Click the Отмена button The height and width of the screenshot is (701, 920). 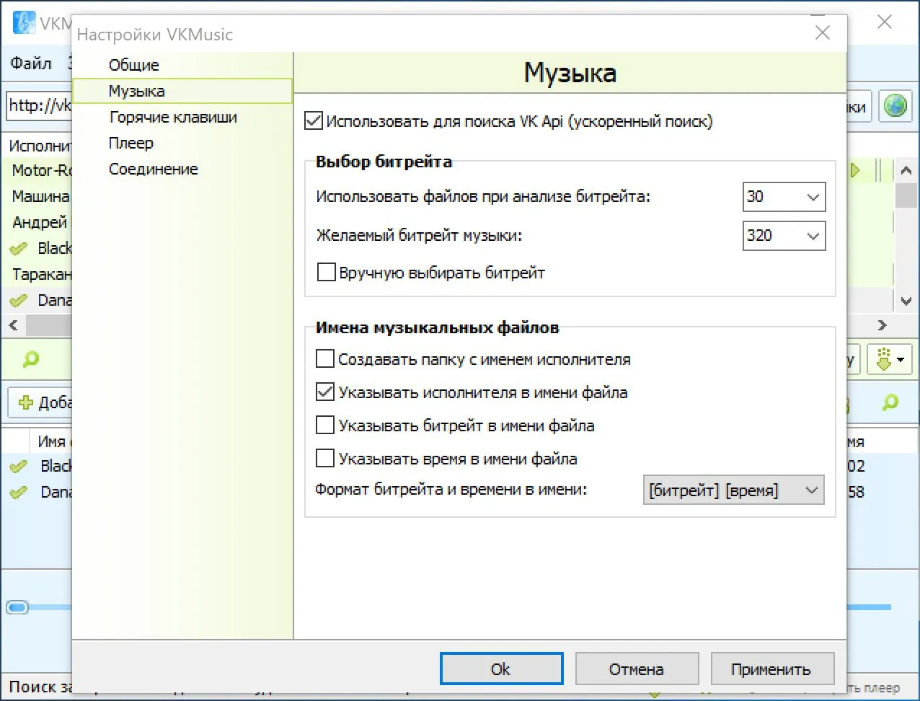(637, 669)
